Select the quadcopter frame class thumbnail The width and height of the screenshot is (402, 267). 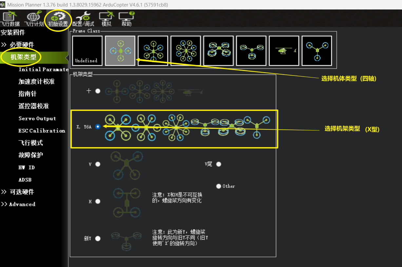pyautogui.click(x=120, y=51)
